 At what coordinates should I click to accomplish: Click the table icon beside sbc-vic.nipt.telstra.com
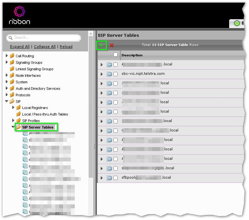[109, 74]
